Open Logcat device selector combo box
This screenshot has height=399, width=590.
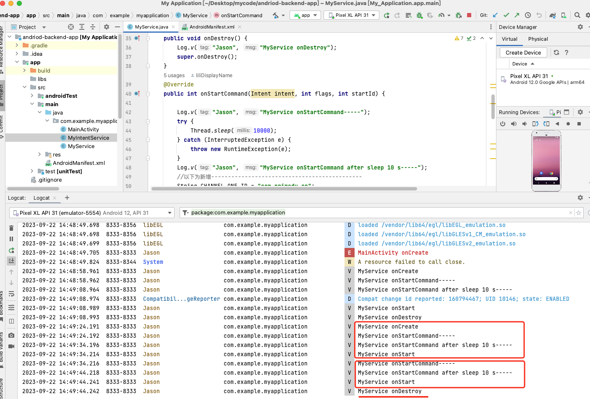pyautogui.click(x=92, y=213)
